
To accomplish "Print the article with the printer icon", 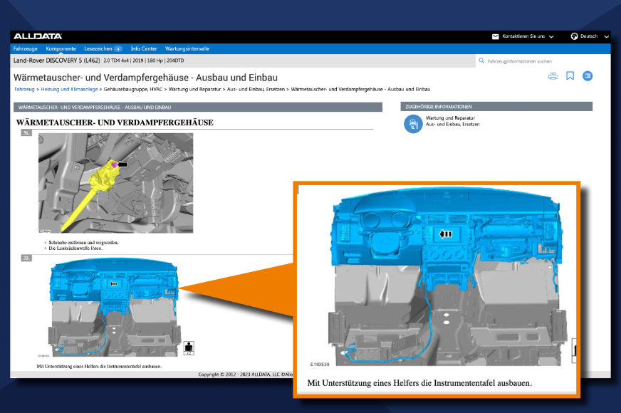I will coord(553,76).
